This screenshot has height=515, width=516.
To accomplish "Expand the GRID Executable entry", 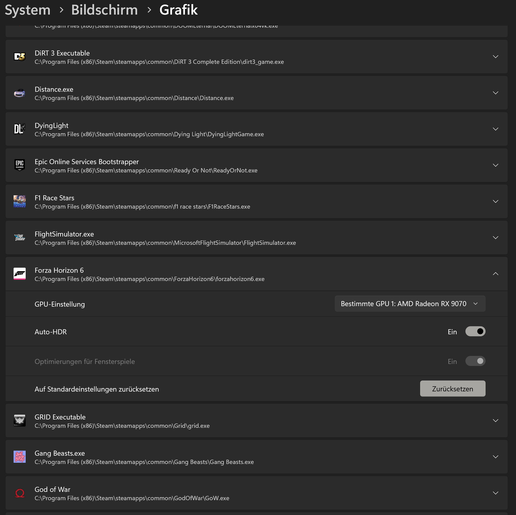I will (495, 420).
